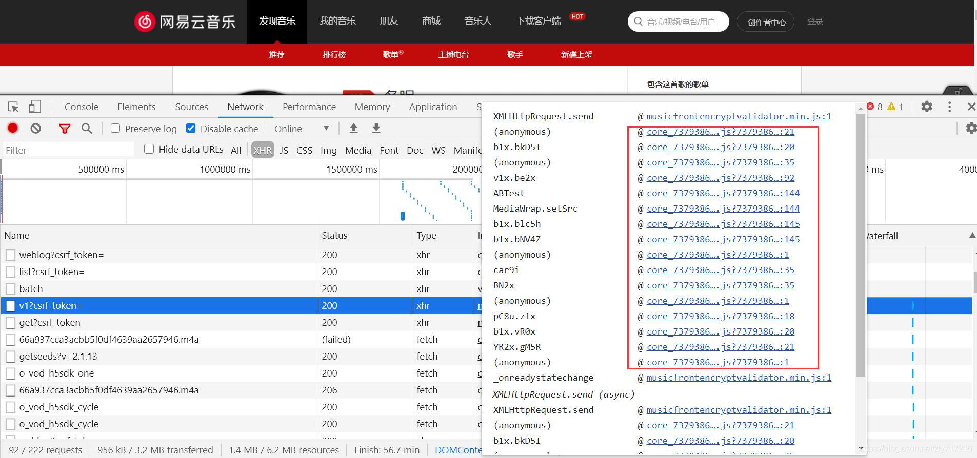Open network search magnifier icon
Viewport: 977px width, 458px height.
[87, 129]
